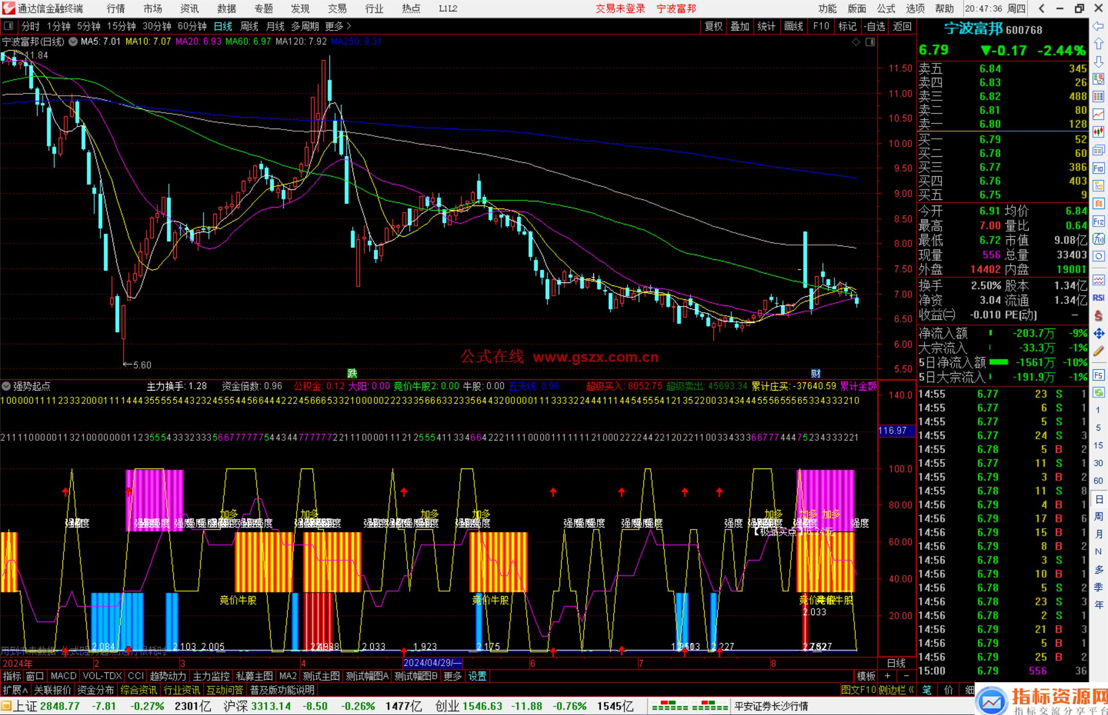Switch to 30-minute period in right sidebar
This screenshot has width=1108, height=715.
1098,463
